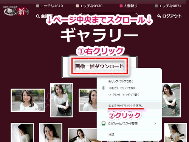Select the 人妻斬り top navigation link

coord(129,6)
